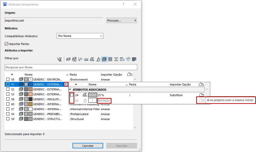Check the box for attribute 57

click(x=8, y=109)
